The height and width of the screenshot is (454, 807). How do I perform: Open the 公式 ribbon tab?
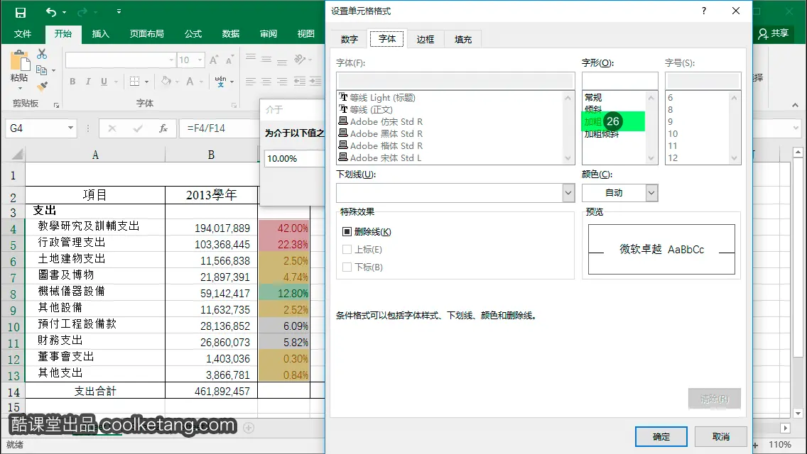pos(193,34)
